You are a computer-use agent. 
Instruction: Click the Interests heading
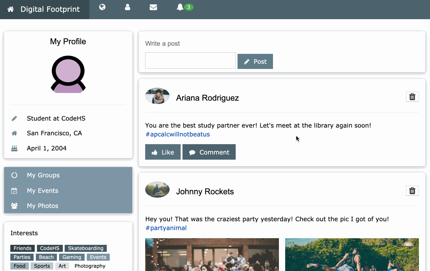click(24, 233)
